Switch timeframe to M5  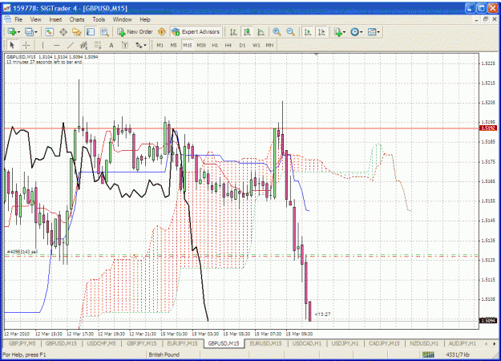[x=173, y=46]
